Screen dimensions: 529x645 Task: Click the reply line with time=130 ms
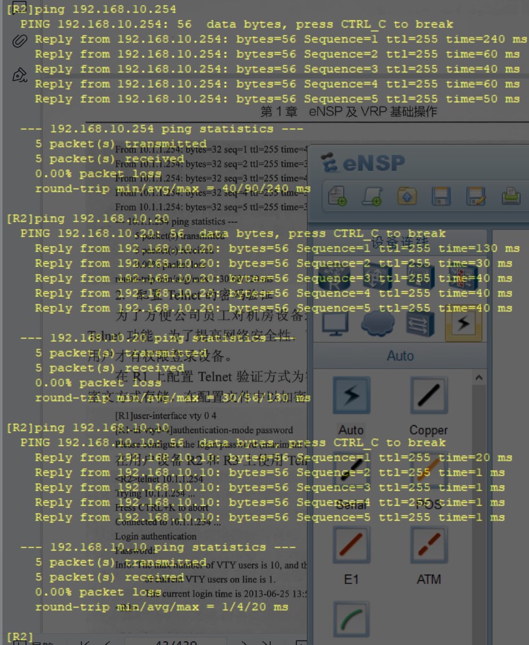277,248
